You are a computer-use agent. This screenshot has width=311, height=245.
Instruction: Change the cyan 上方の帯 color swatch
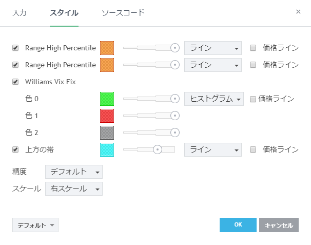pyautogui.click(x=107, y=149)
